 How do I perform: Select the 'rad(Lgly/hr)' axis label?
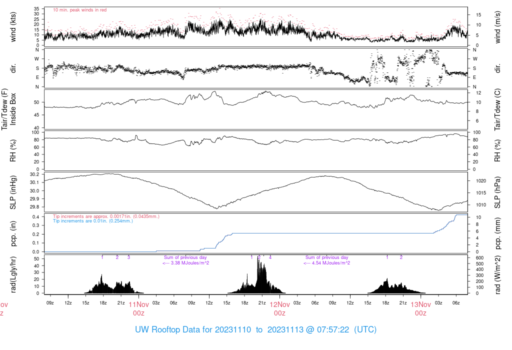[13, 274]
